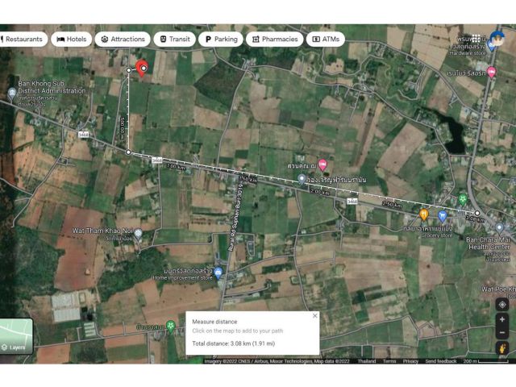Open the Google apps grid

477,38
